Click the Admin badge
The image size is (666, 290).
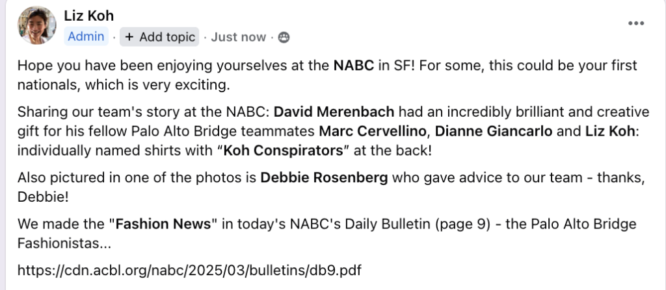click(x=86, y=37)
